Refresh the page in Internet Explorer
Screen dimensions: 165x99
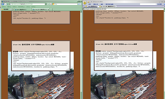pos(48,4)
